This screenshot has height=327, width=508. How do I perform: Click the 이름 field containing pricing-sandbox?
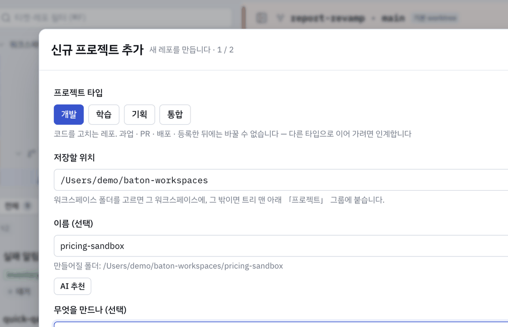[281, 246]
